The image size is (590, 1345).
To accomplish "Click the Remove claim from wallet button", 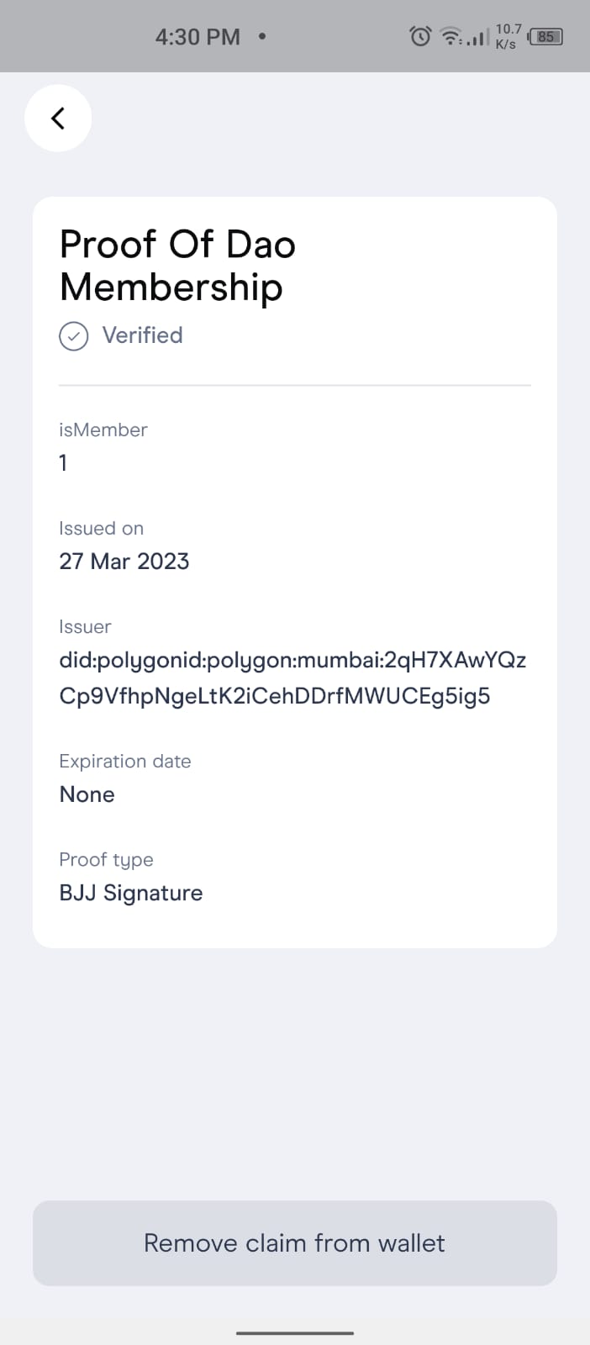I will 294,1242.
